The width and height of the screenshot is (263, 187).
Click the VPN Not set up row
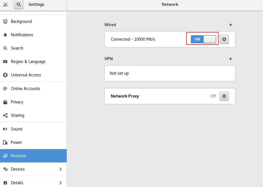[x=170, y=73]
